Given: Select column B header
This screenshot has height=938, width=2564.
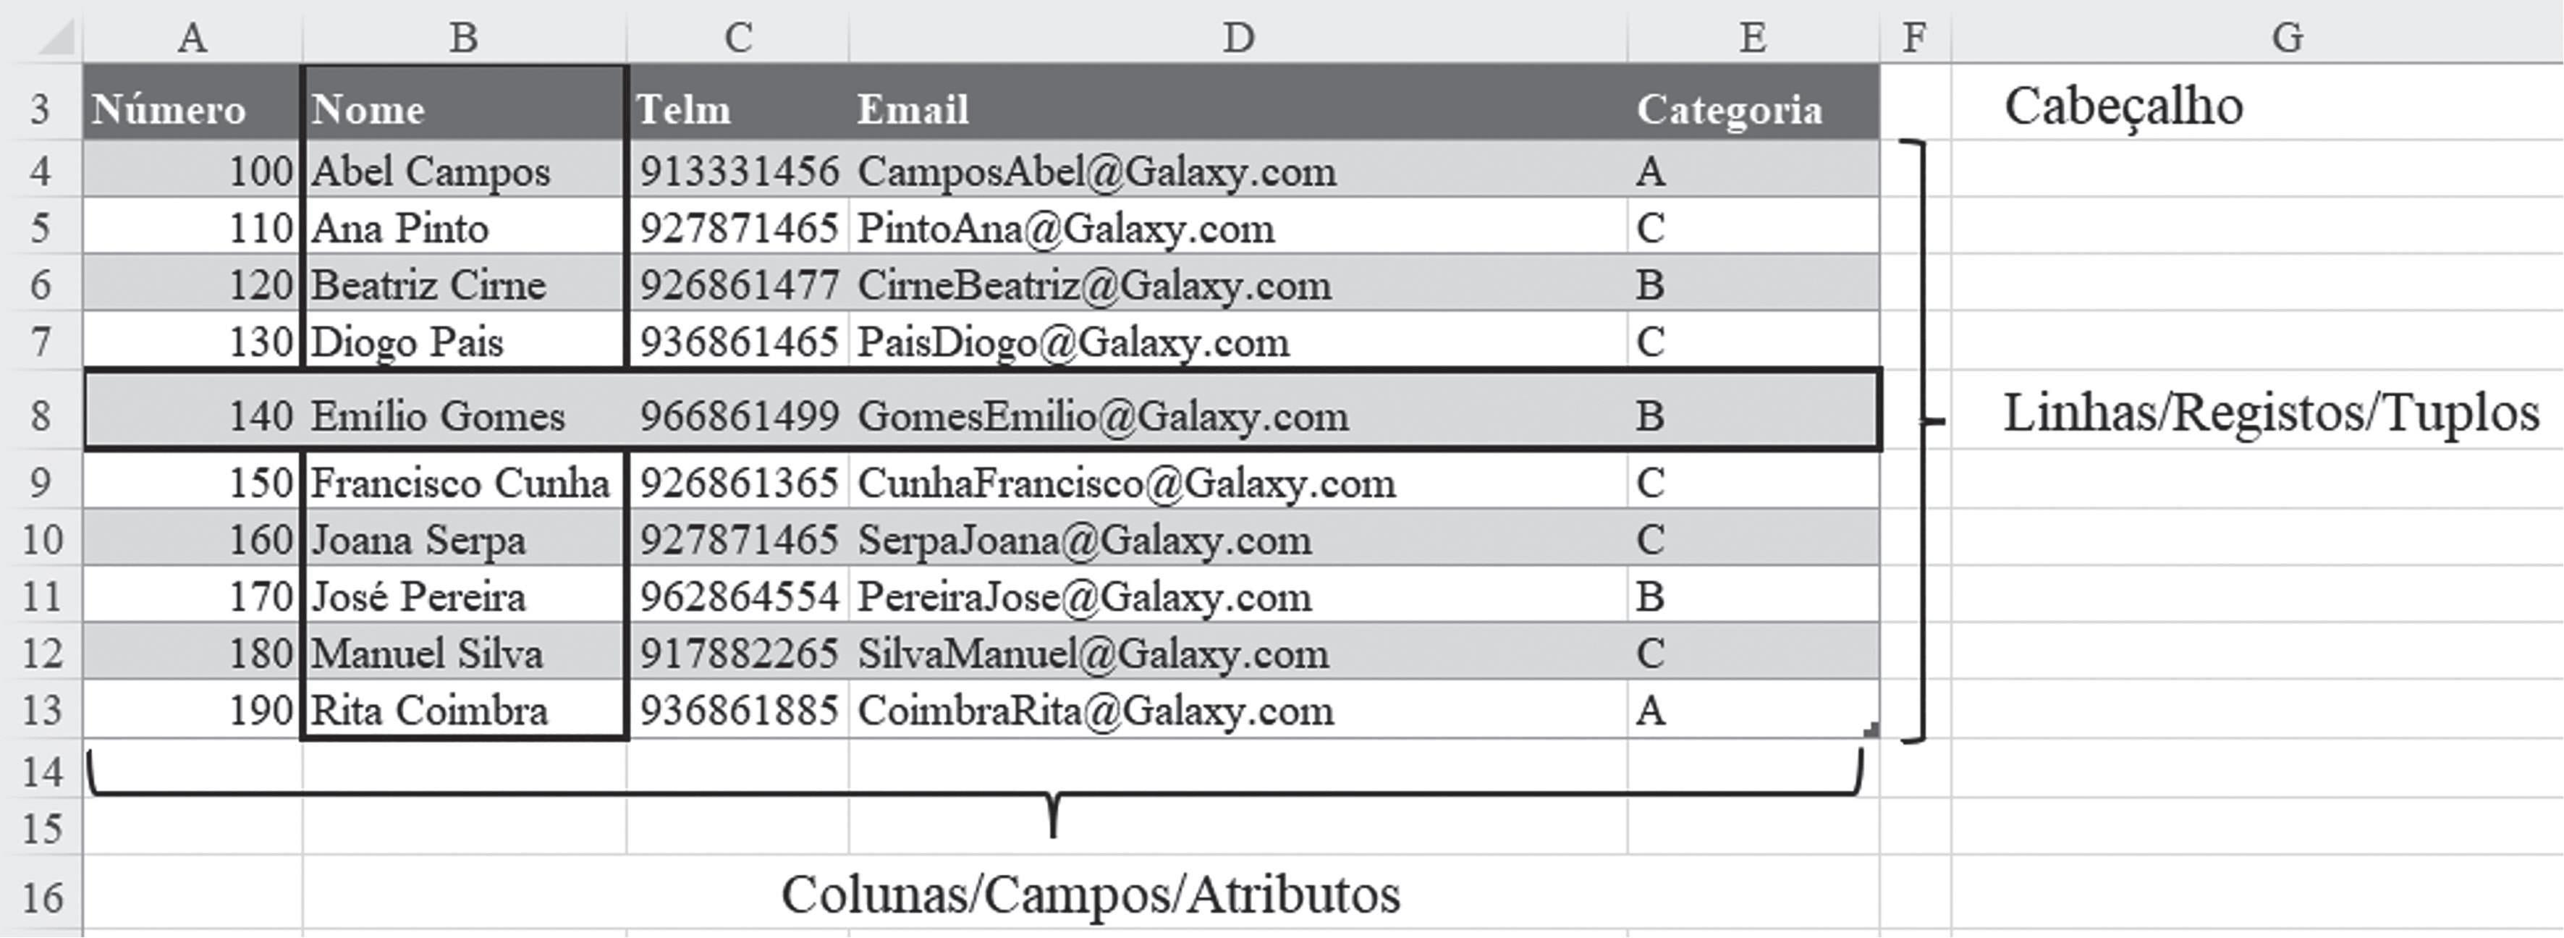Looking at the screenshot, I should 464,38.
